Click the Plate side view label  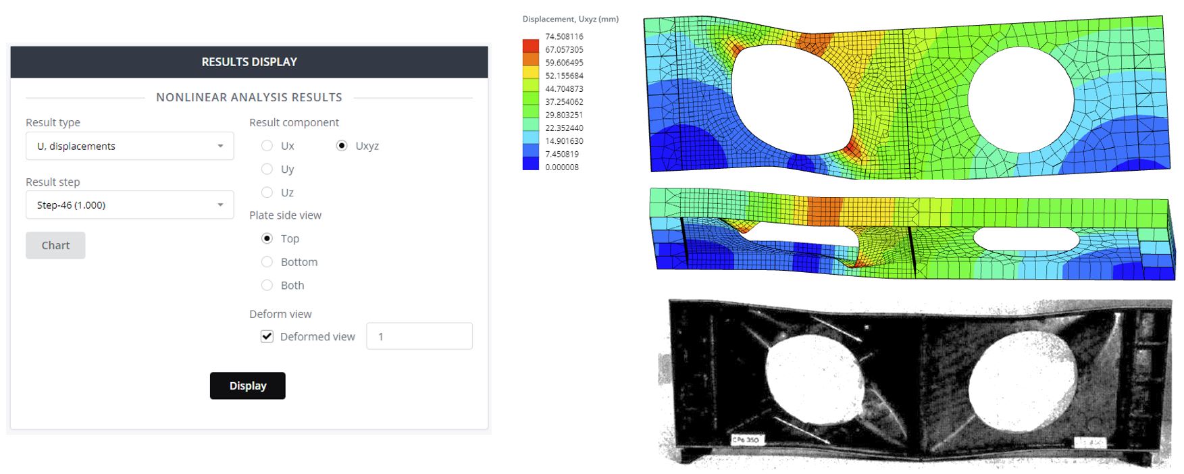(x=285, y=215)
